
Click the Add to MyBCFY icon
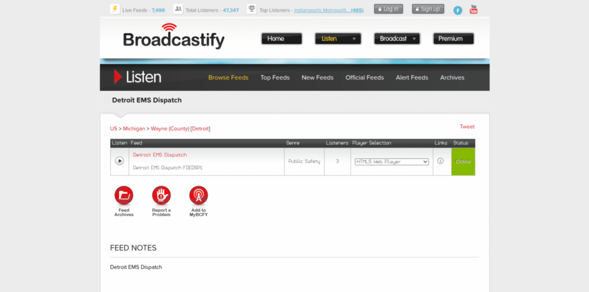point(198,196)
